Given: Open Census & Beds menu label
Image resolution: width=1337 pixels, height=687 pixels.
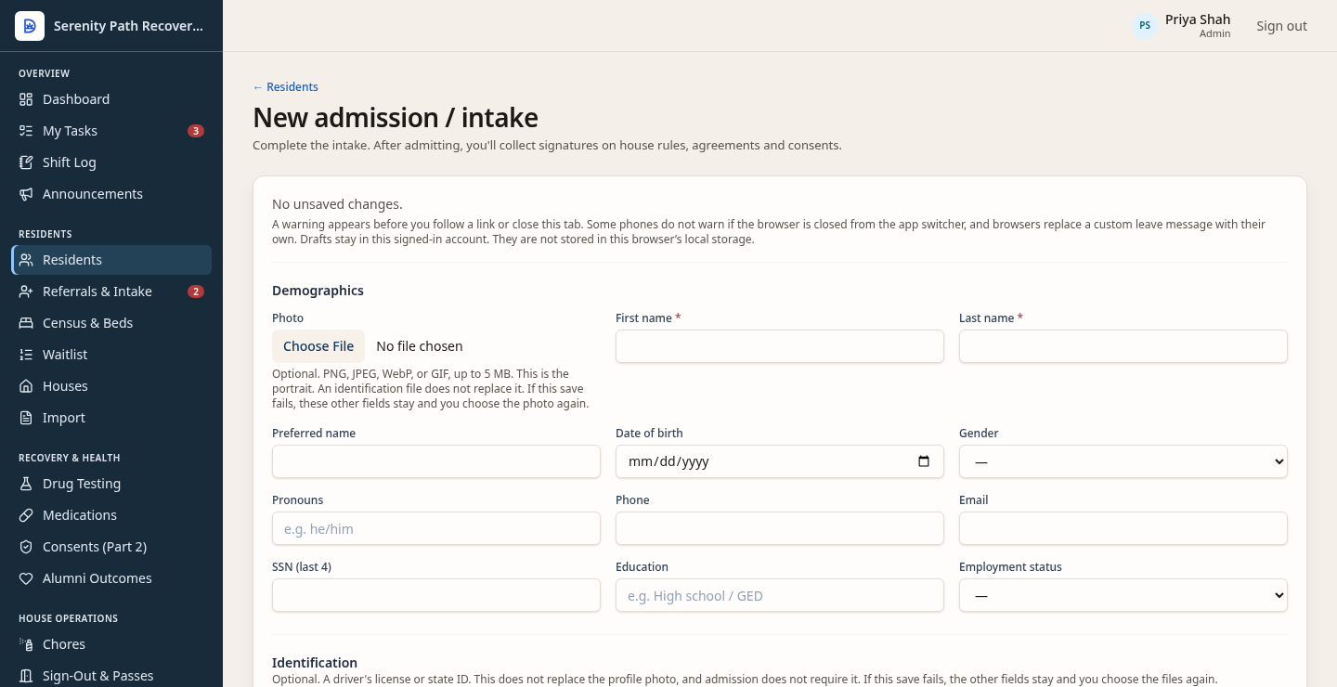Looking at the screenshot, I should point(87,323).
